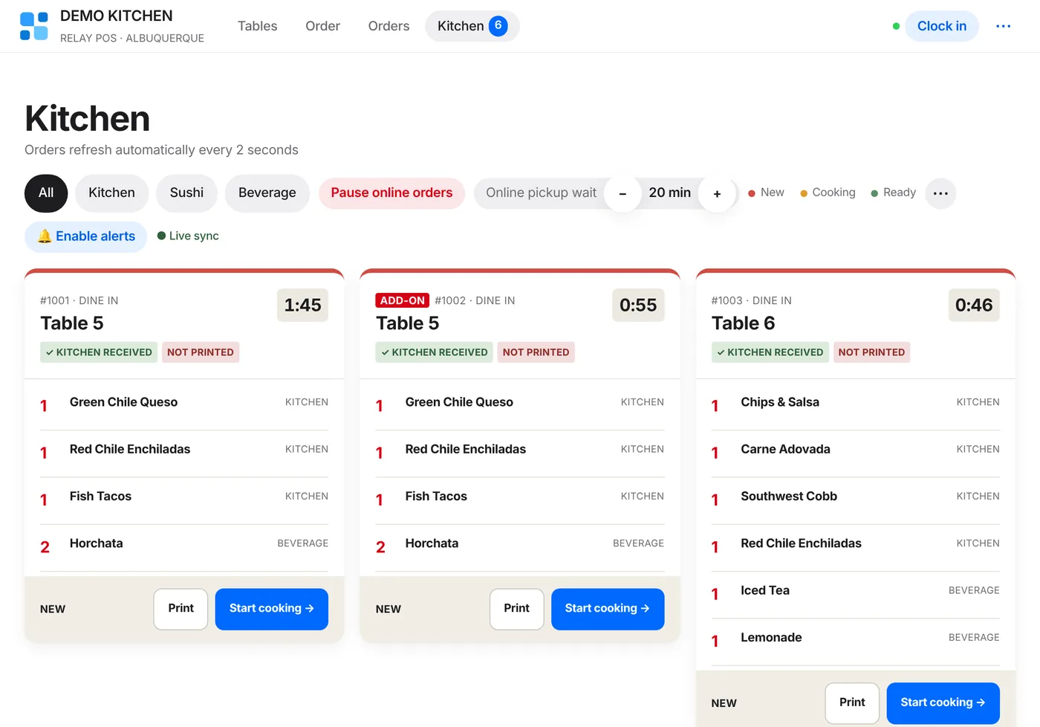This screenshot has width=1040, height=727.
Task: Click the 1:45 timer on order #1001
Action: 302,306
